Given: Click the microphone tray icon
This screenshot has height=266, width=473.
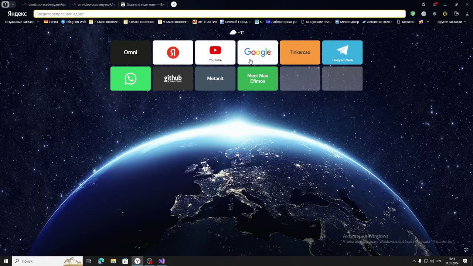Looking at the screenshot, I should [420, 261].
